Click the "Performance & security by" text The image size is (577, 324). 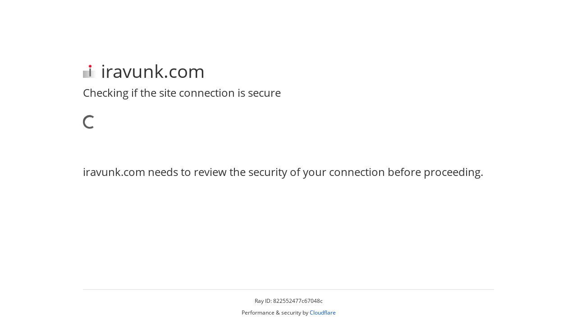coord(275,313)
